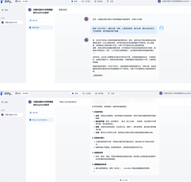Click the Dify logo in the upper window
Image resolution: width=191 pixels, height=182 pixels.
(6, 1)
